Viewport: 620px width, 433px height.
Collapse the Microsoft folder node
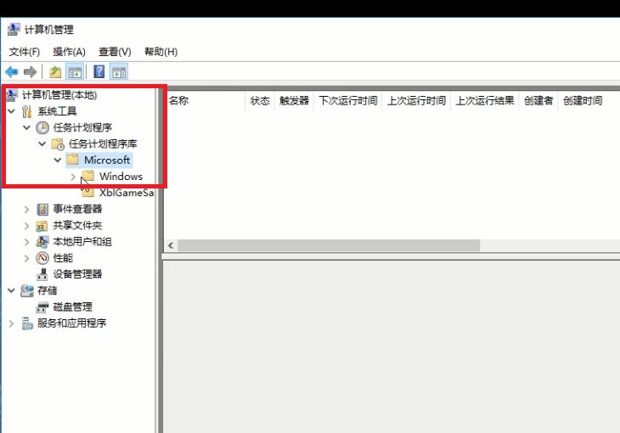click(58, 160)
